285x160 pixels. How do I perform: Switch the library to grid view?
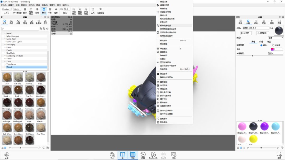(6, 148)
